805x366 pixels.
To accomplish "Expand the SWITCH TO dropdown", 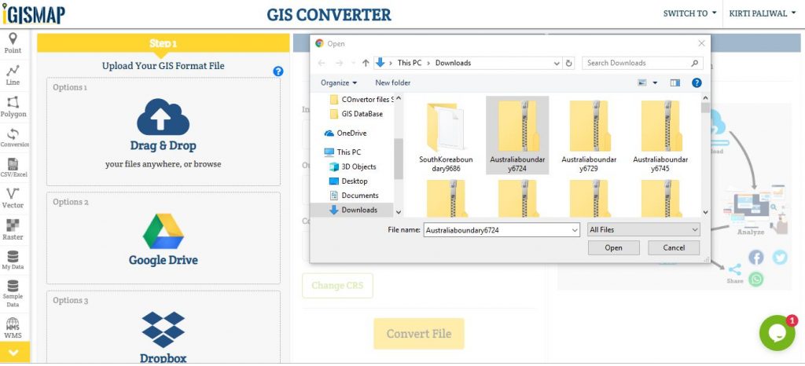I will pos(689,13).
